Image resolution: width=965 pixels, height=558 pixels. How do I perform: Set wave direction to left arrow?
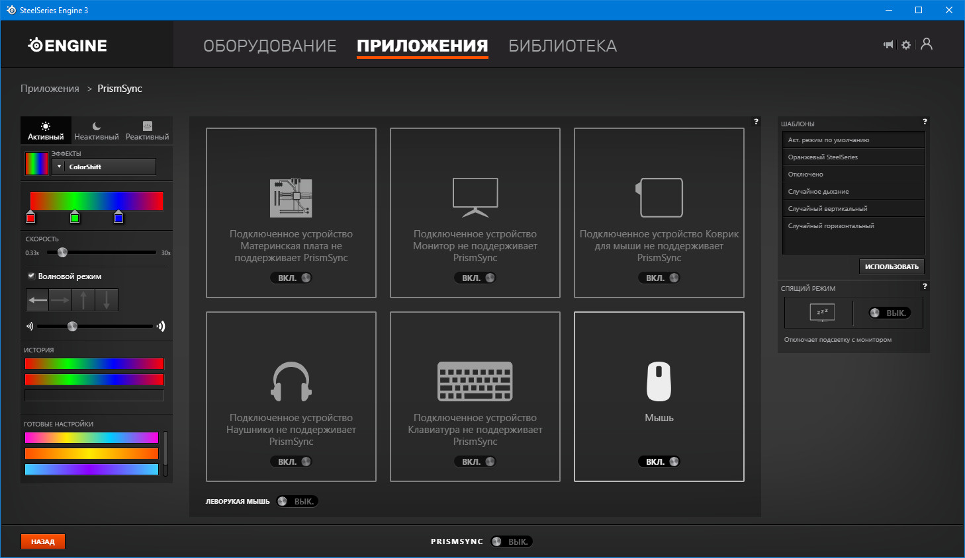(38, 300)
